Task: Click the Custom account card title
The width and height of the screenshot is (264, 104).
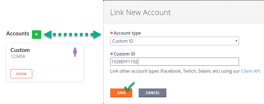Action: [x=20, y=50]
